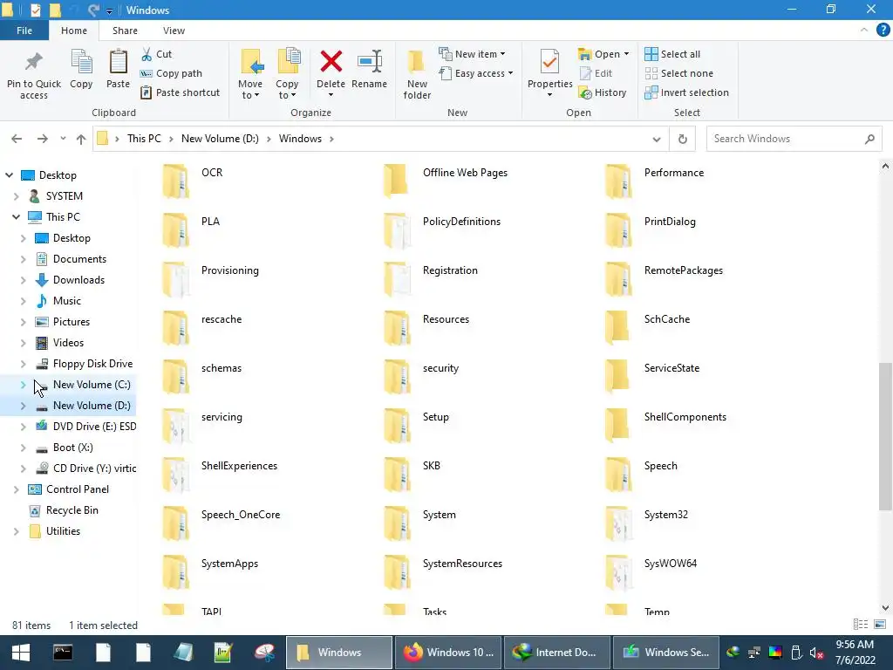
Task: Click Pin to Quick access icon
Action: tap(34, 62)
